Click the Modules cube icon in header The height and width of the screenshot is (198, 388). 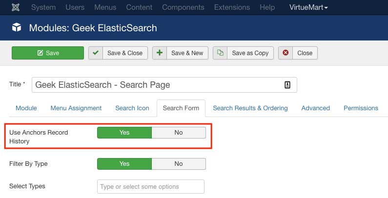pos(17,27)
